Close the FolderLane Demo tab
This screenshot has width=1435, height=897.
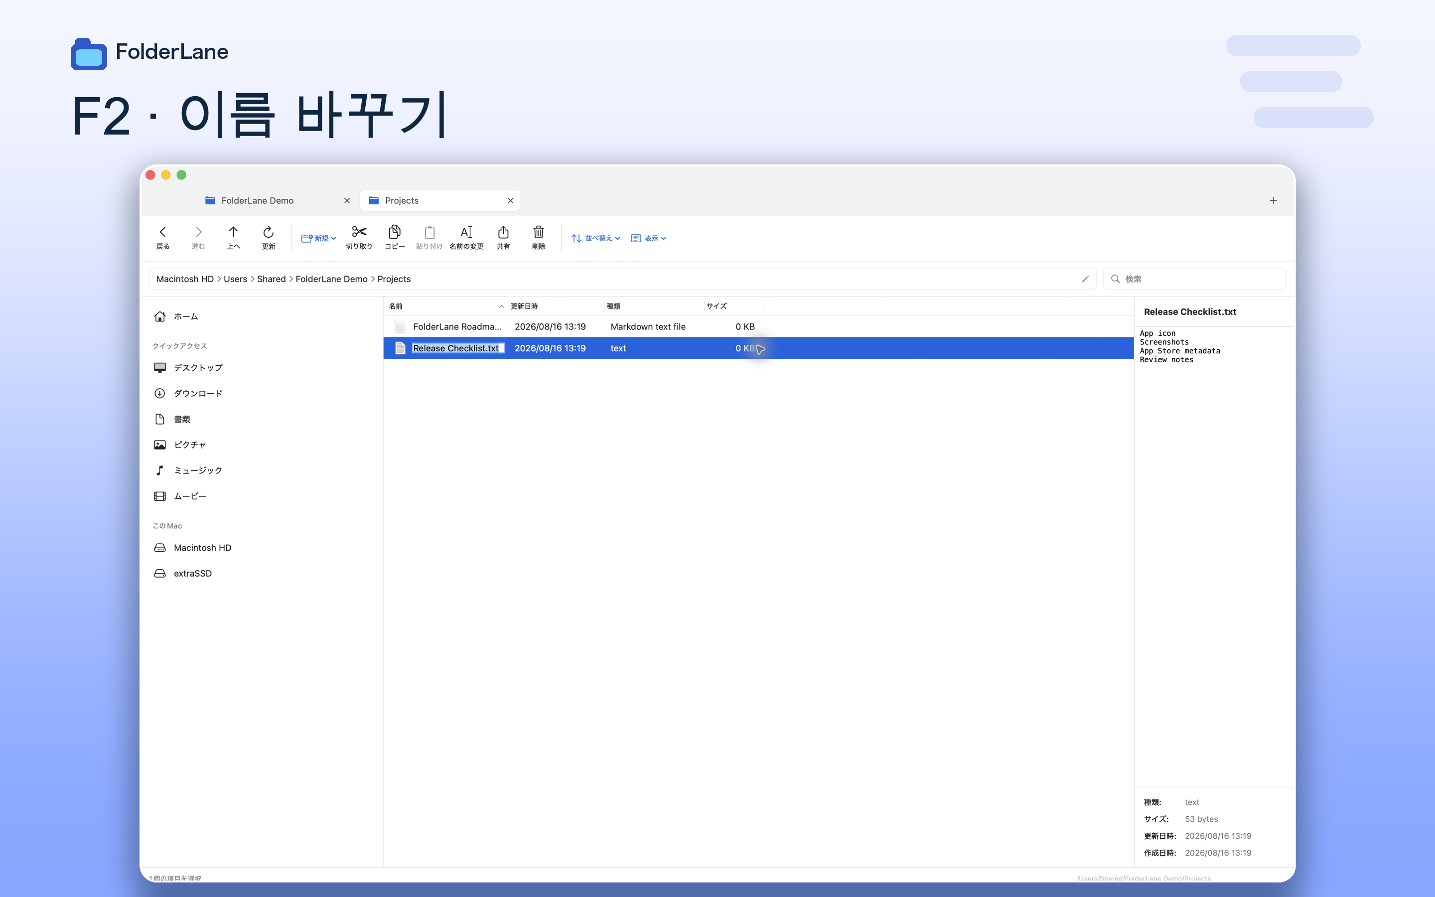(347, 200)
